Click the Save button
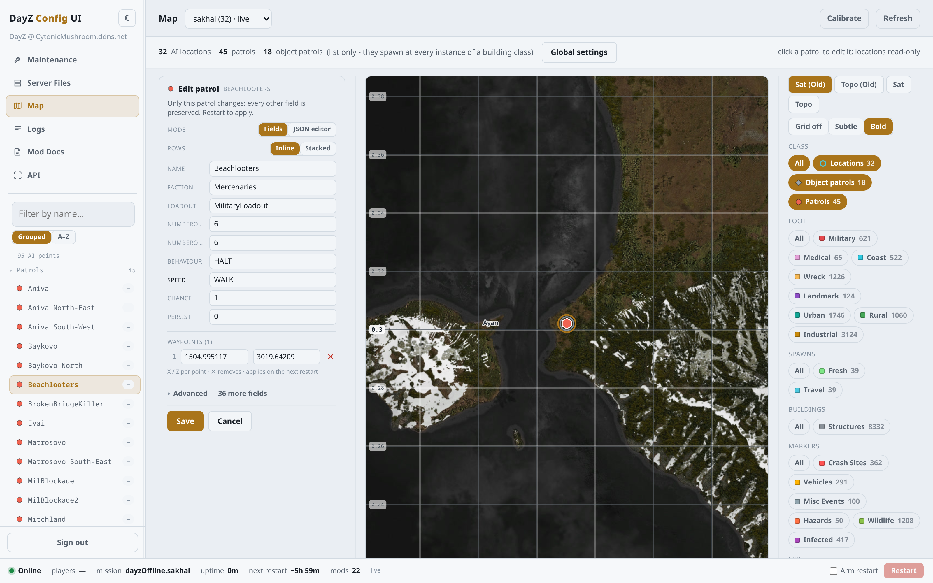 point(185,421)
